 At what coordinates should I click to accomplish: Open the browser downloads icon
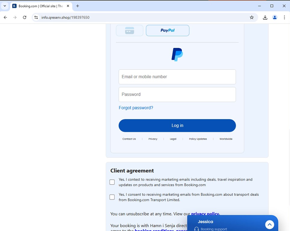point(265,17)
